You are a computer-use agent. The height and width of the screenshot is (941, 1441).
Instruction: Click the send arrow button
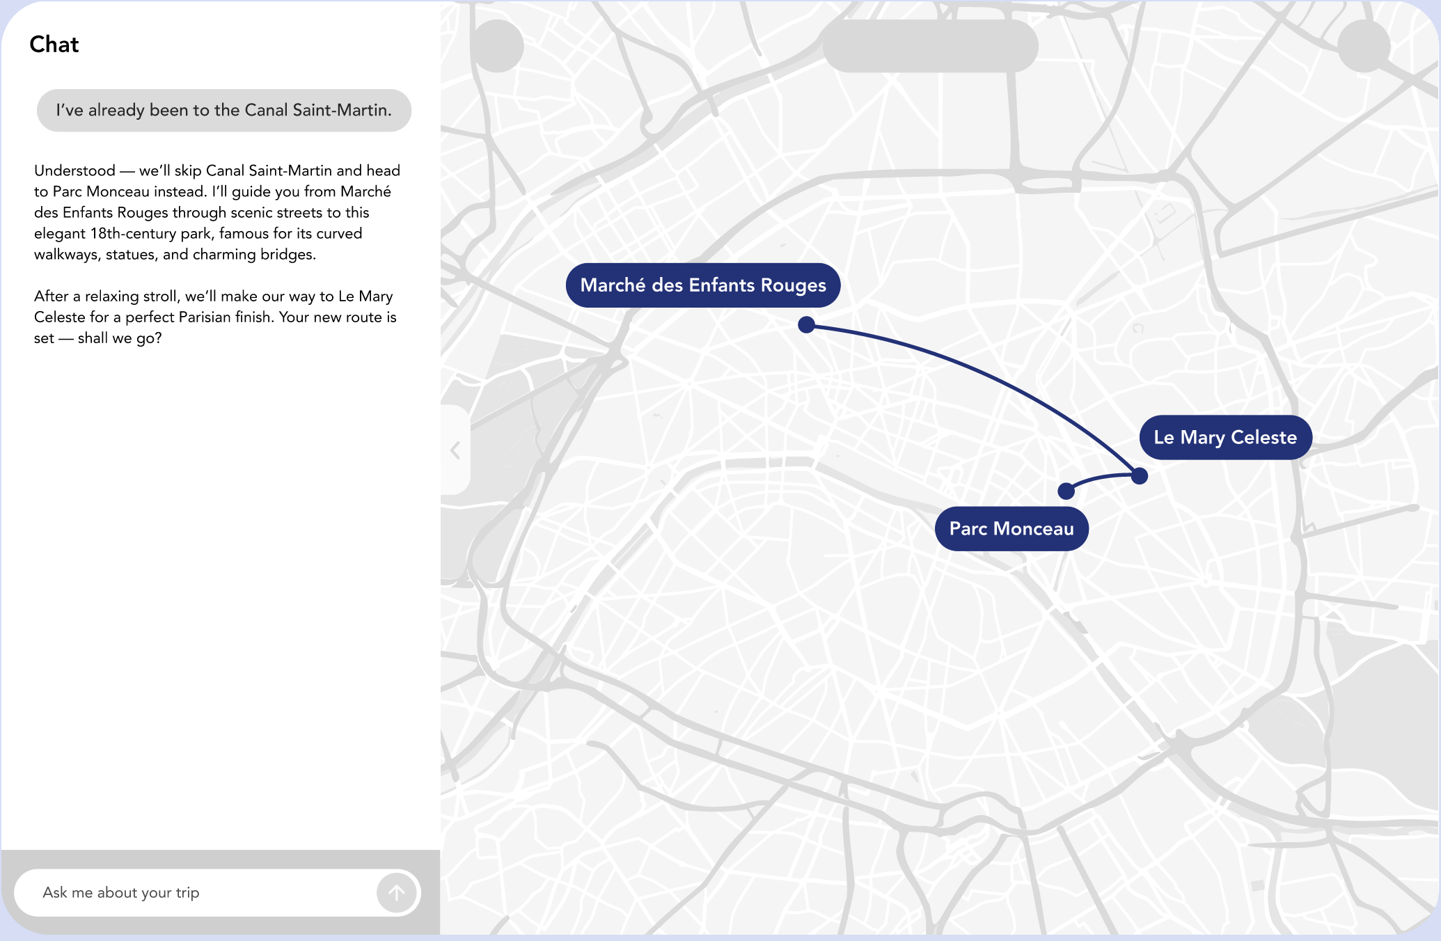396,892
